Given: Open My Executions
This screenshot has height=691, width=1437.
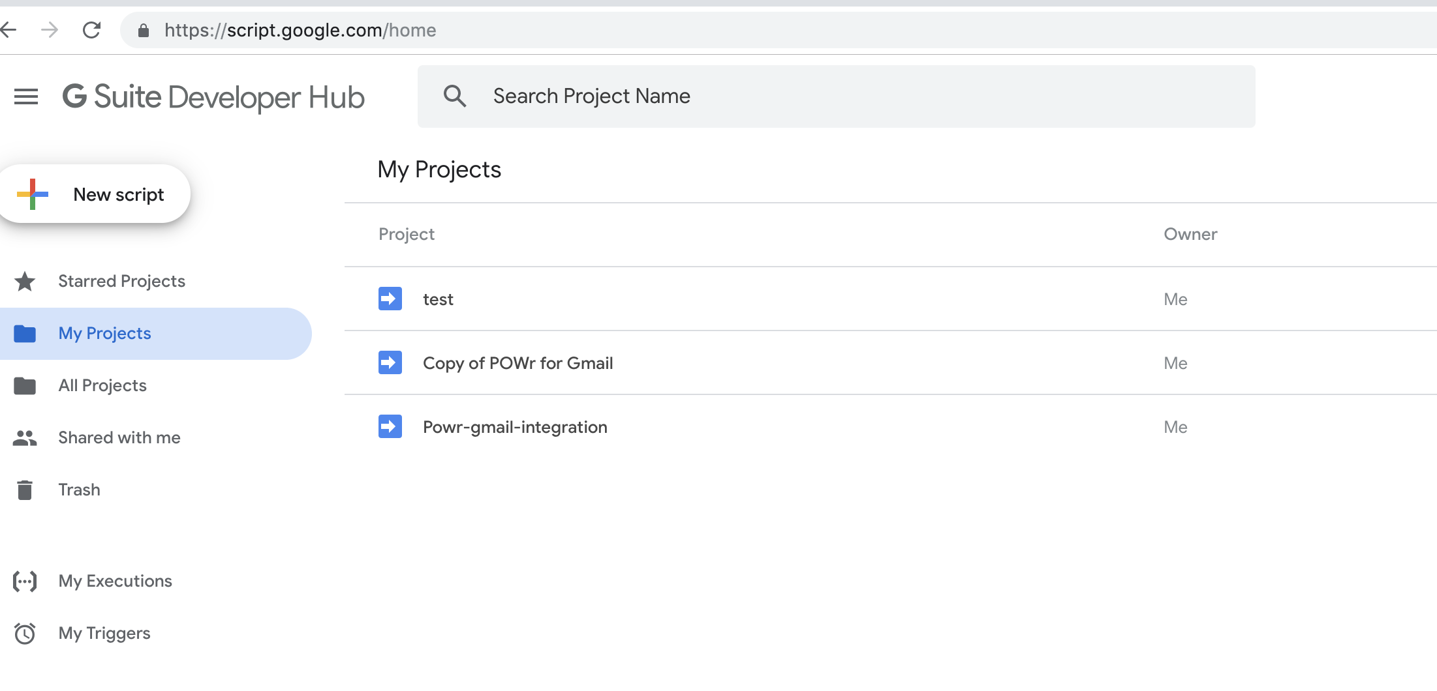Looking at the screenshot, I should pyautogui.click(x=115, y=581).
